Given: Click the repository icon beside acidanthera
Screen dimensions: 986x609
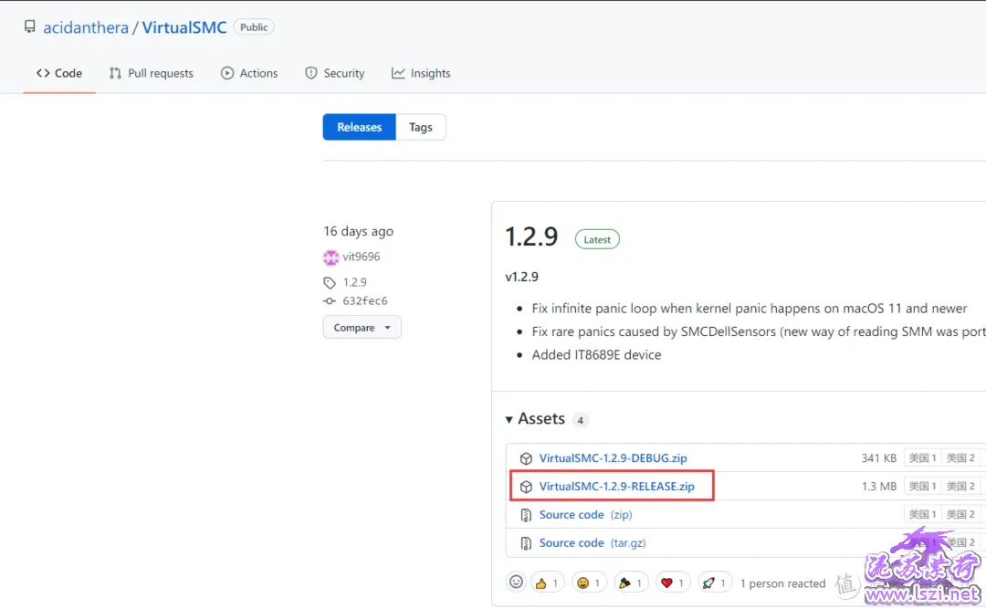Looking at the screenshot, I should pos(29,26).
